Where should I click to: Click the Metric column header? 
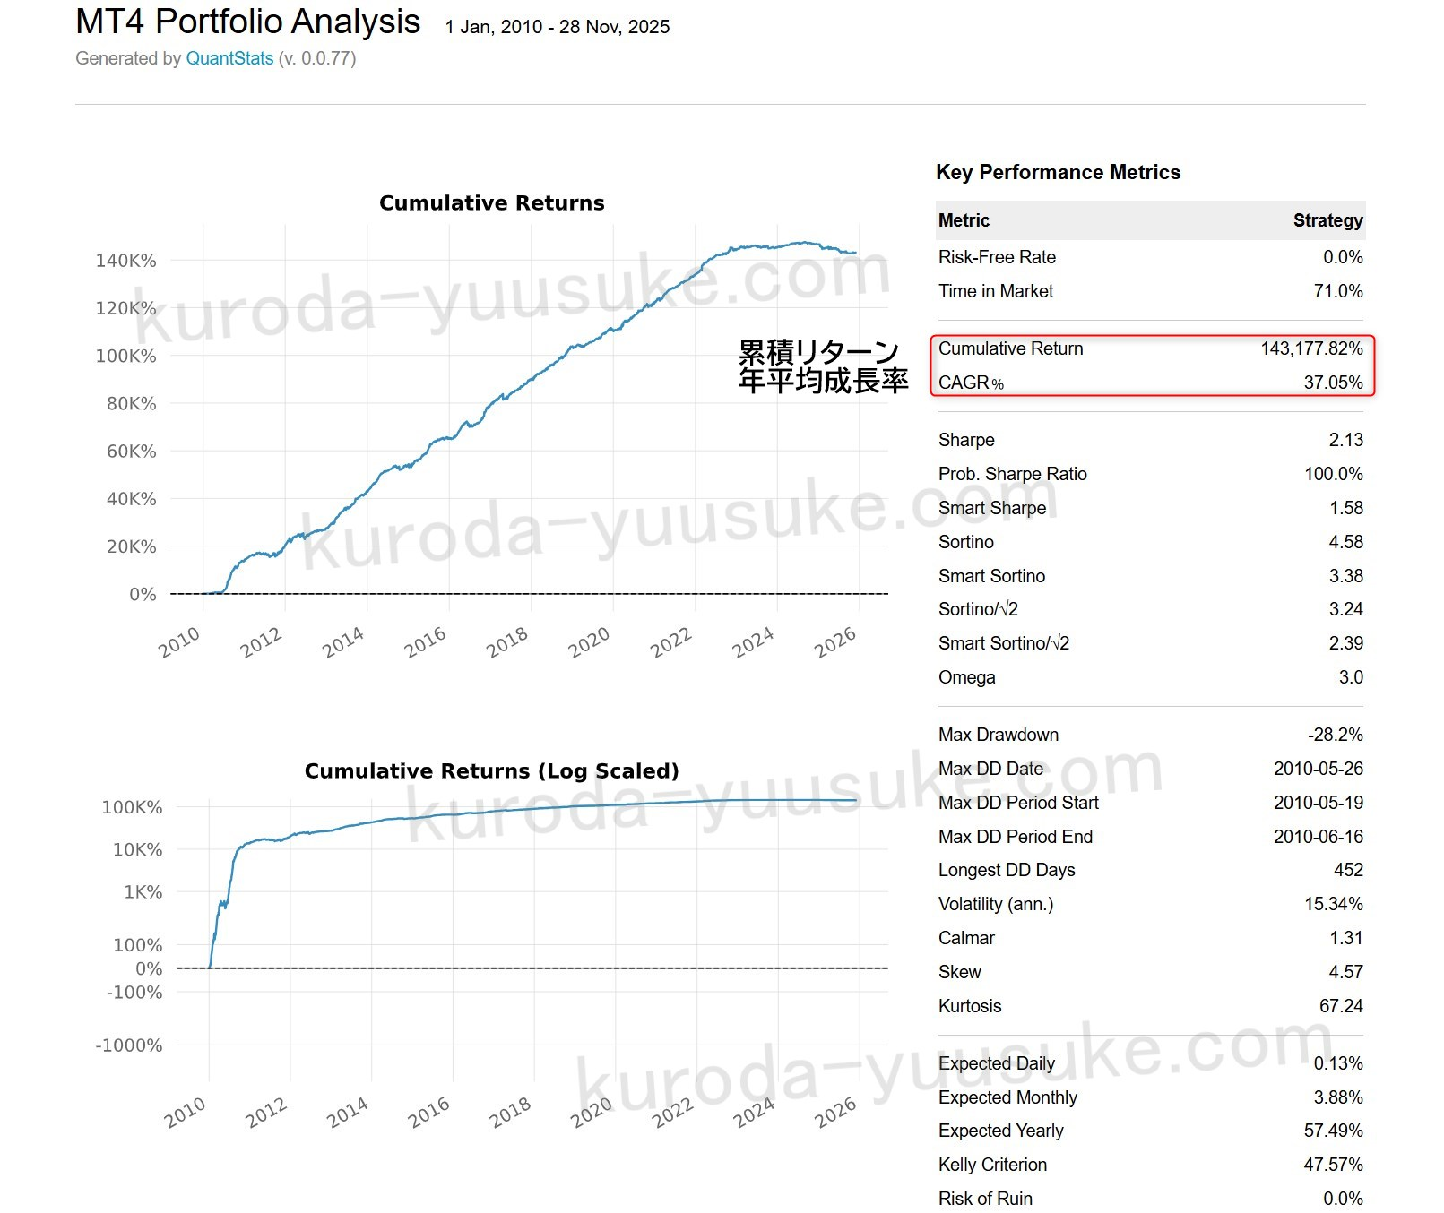coord(964,220)
